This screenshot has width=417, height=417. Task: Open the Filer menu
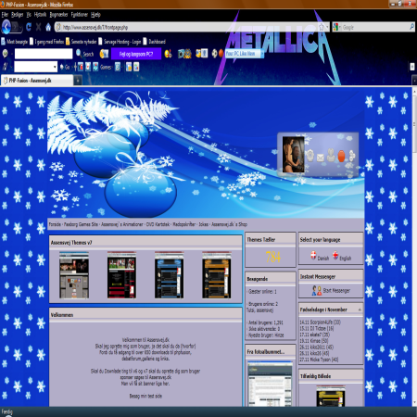click(x=5, y=14)
